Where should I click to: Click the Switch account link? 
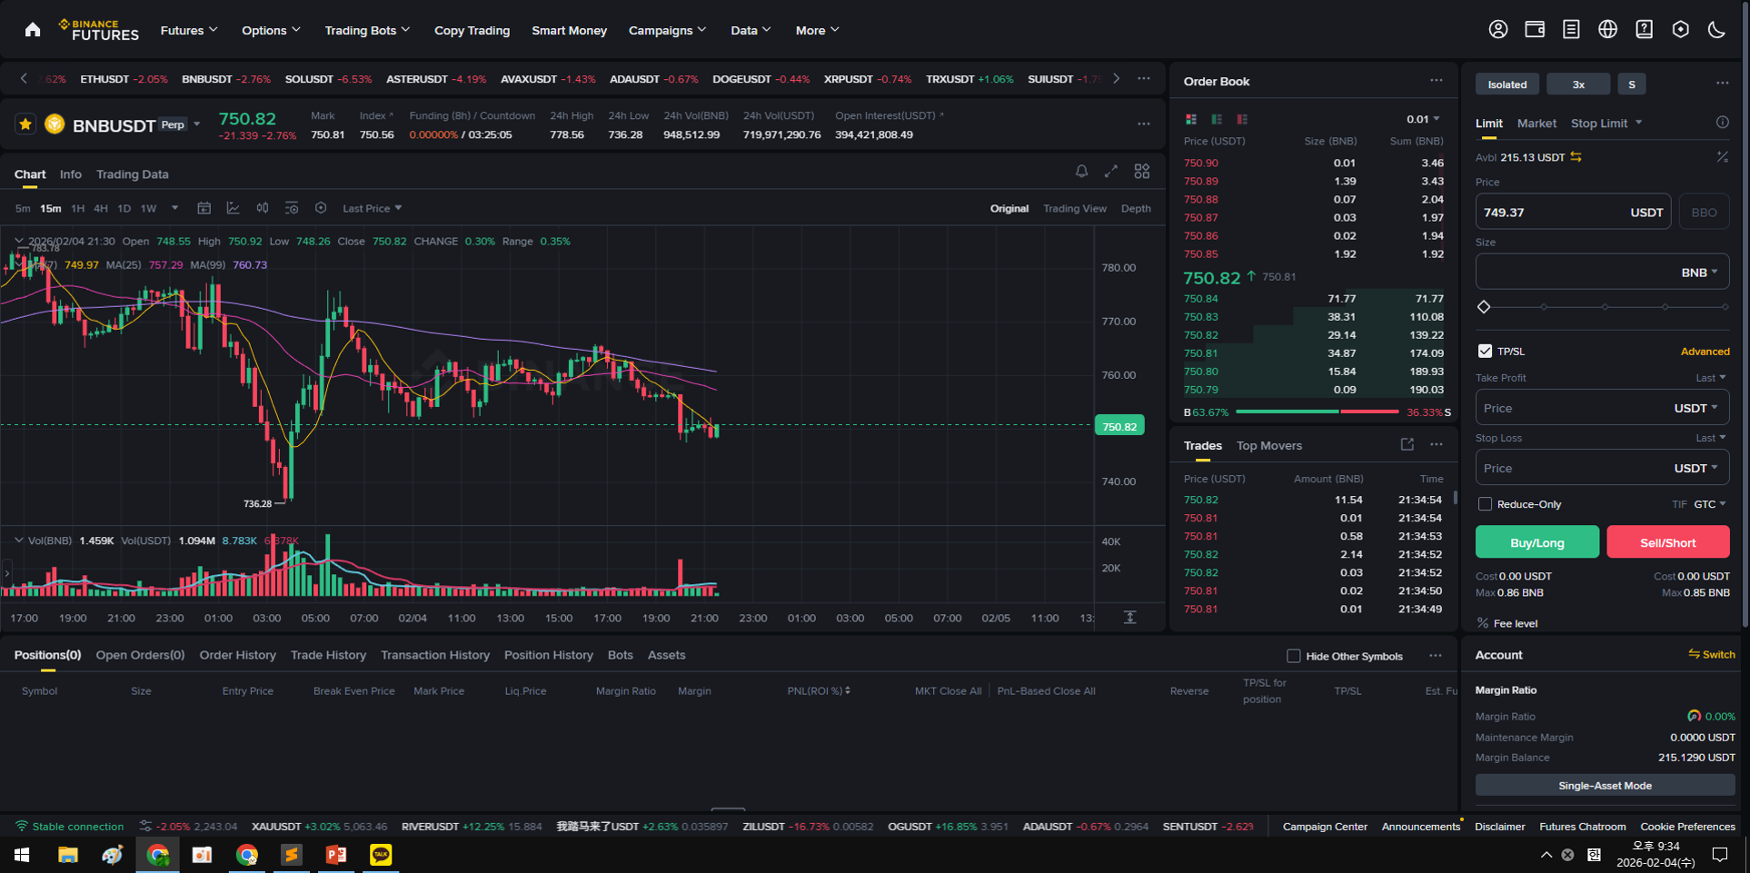click(1712, 654)
